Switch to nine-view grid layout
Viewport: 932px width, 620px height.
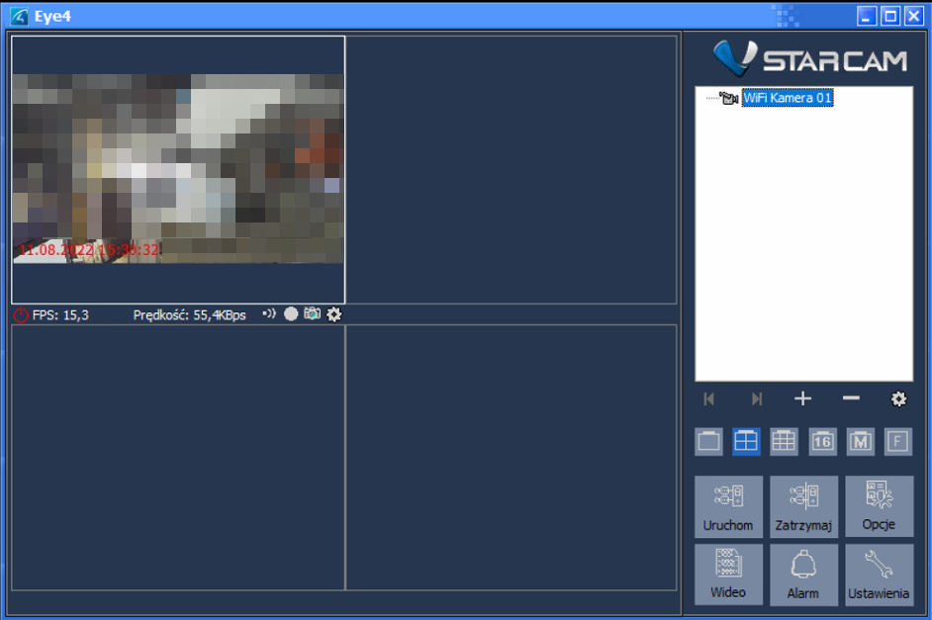pos(784,442)
